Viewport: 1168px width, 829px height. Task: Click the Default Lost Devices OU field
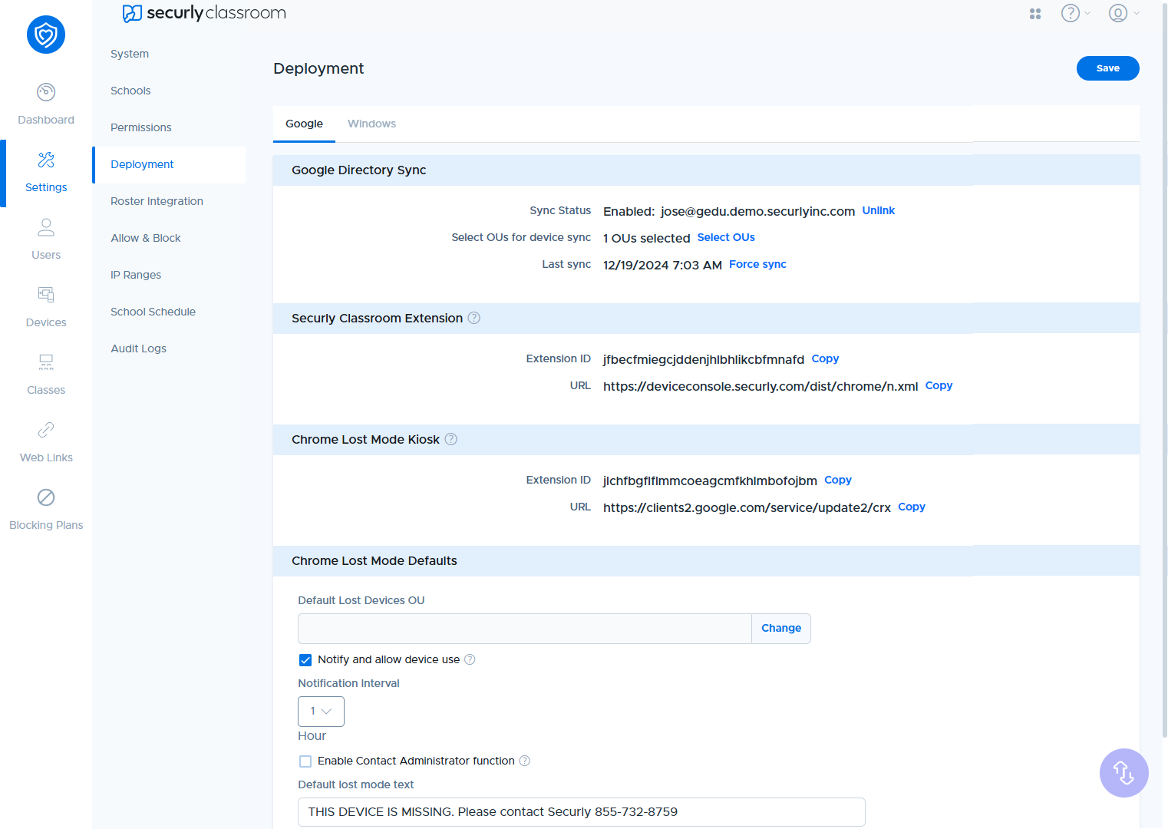tap(525, 628)
